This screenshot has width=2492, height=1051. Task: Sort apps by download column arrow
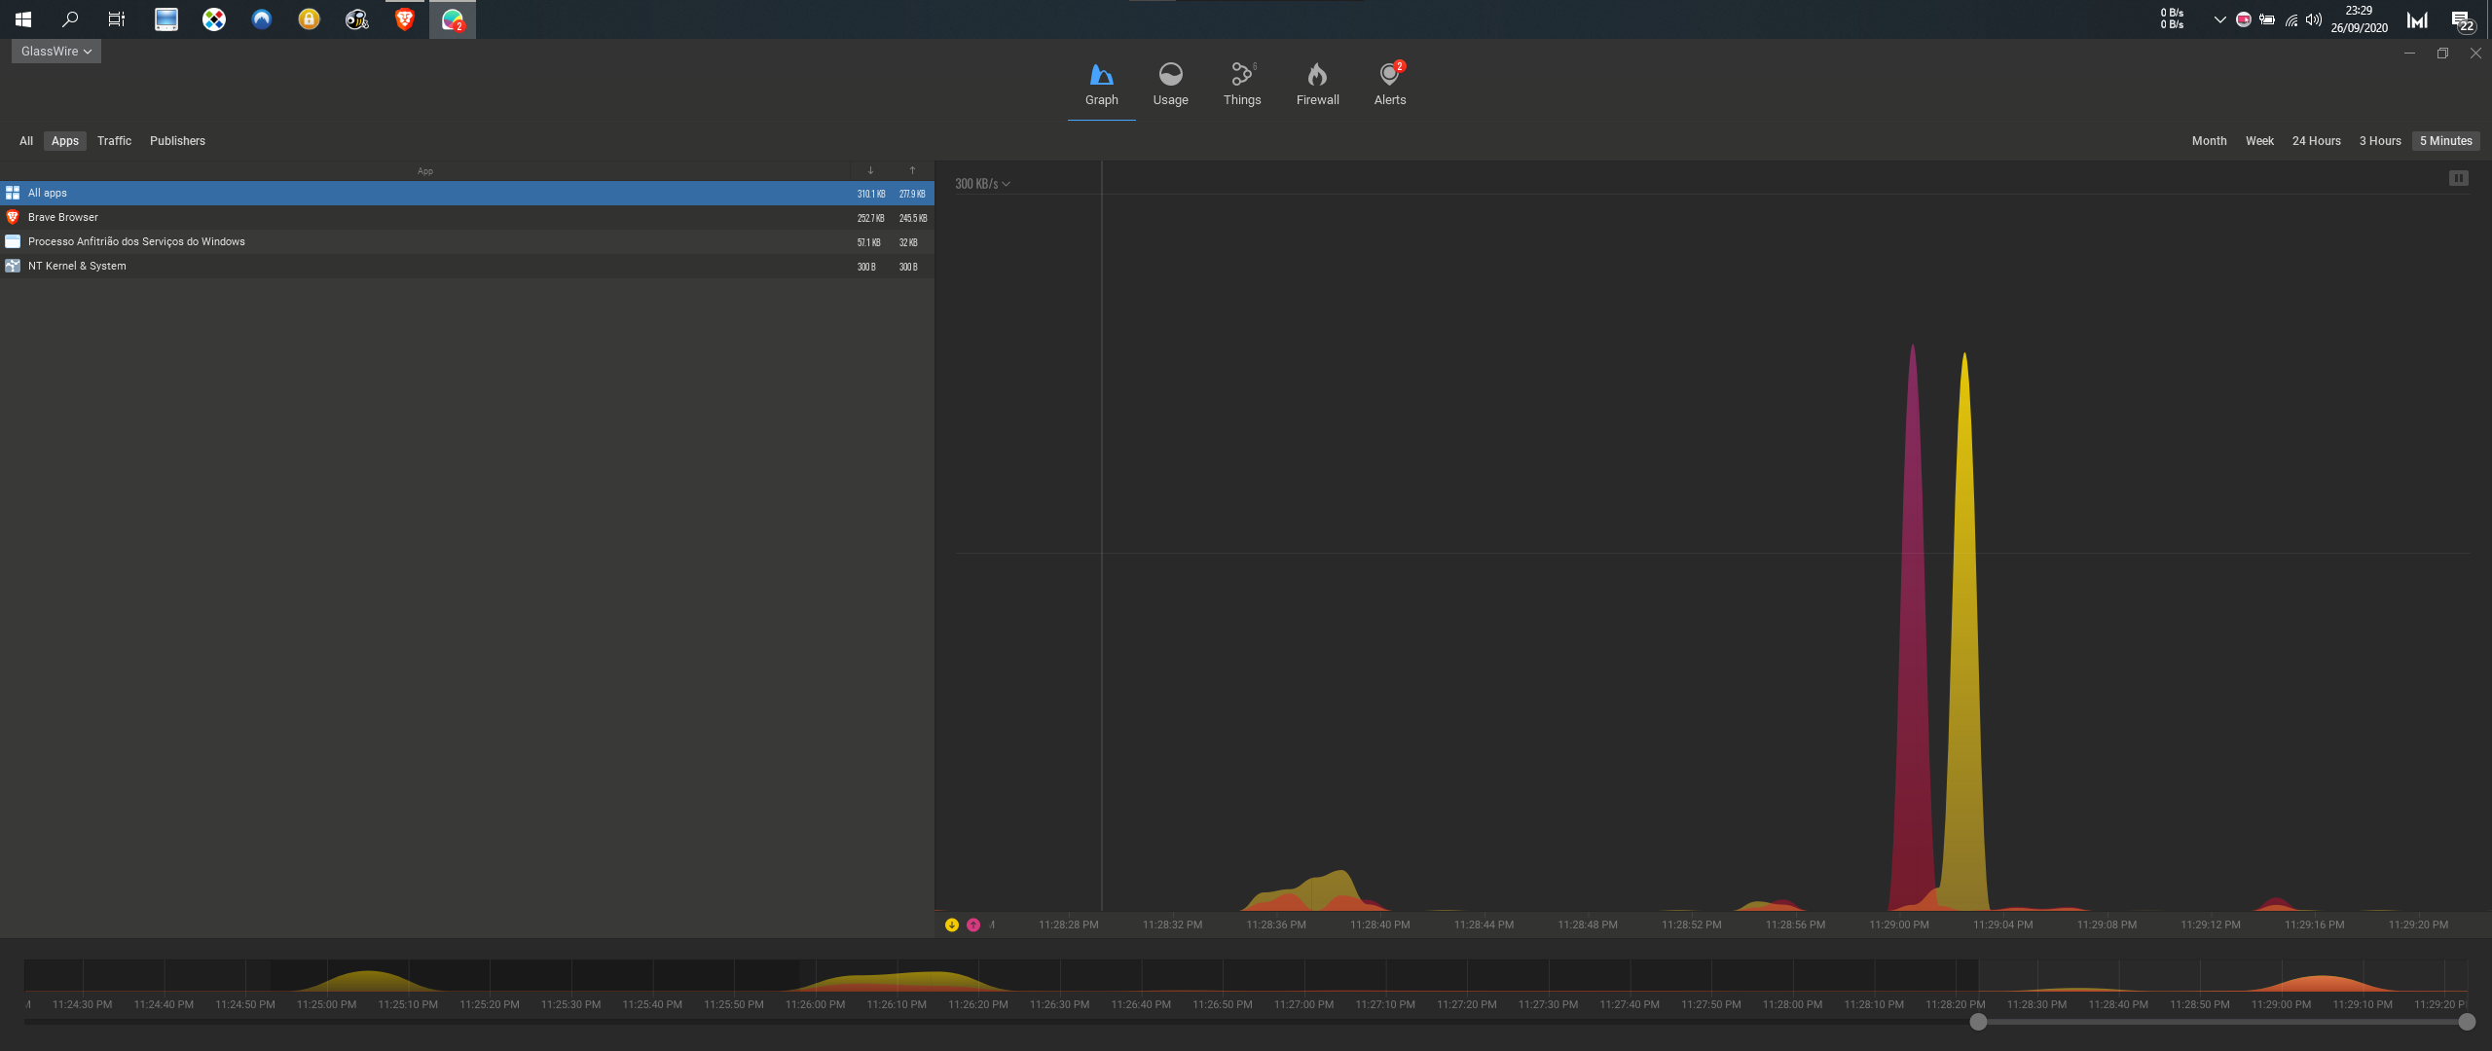[x=870, y=170]
